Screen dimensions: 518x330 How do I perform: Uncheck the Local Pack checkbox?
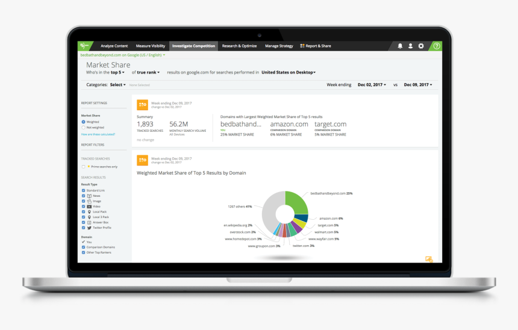click(83, 212)
